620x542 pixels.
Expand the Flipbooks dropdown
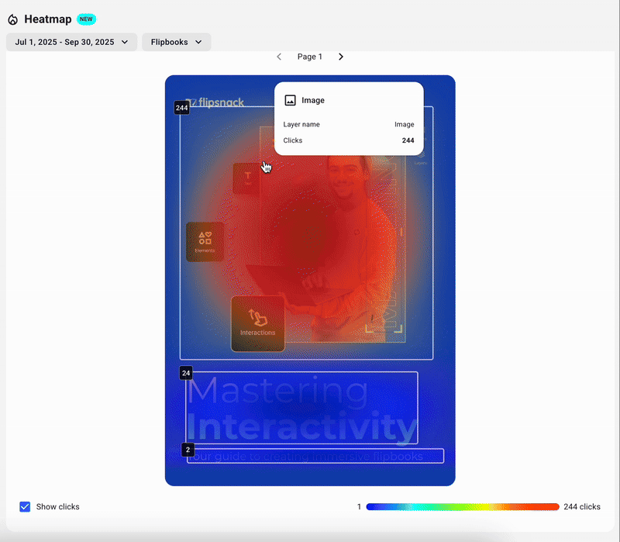pyautogui.click(x=176, y=42)
